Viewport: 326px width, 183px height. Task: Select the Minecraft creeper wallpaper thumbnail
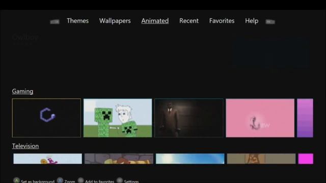click(118, 118)
